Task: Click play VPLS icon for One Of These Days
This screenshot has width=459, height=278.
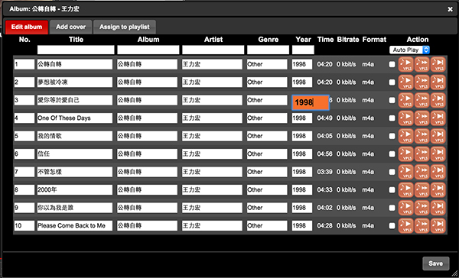Action: click(x=406, y=118)
